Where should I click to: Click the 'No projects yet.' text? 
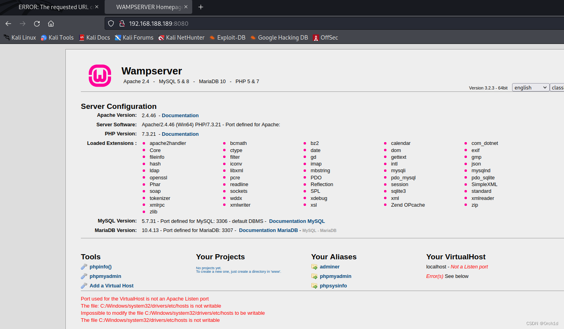[x=208, y=268]
